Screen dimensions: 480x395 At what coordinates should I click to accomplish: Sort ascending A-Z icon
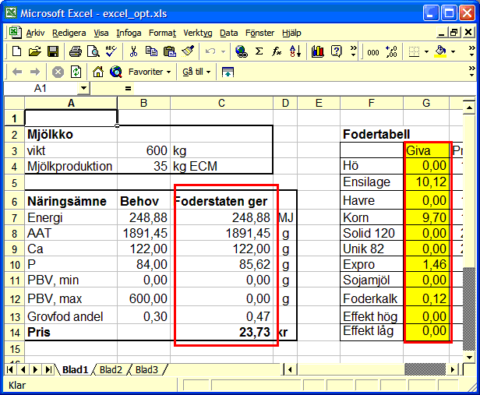pyautogui.click(x=295, y=51)
